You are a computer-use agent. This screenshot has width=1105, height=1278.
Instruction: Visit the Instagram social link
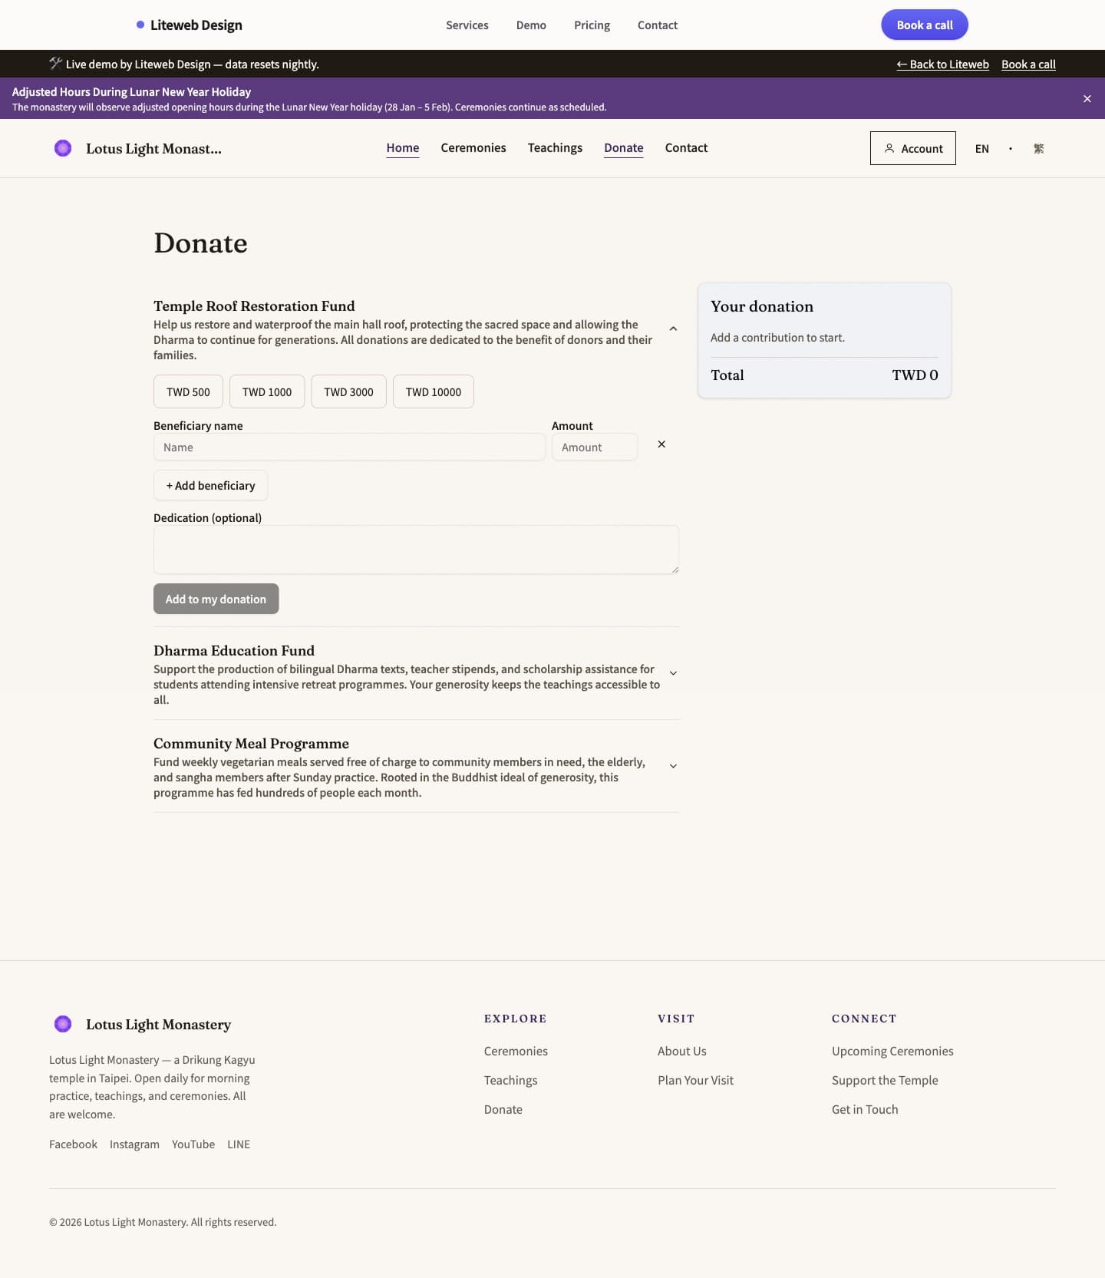[x=134, y=1144]
